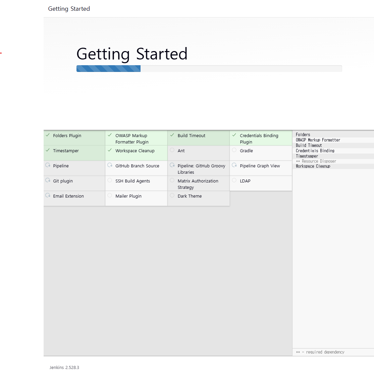Select the OWASP Markup Formatter Plugin label
This screenshot has width=374, height=371.
[x=132, y=139]
